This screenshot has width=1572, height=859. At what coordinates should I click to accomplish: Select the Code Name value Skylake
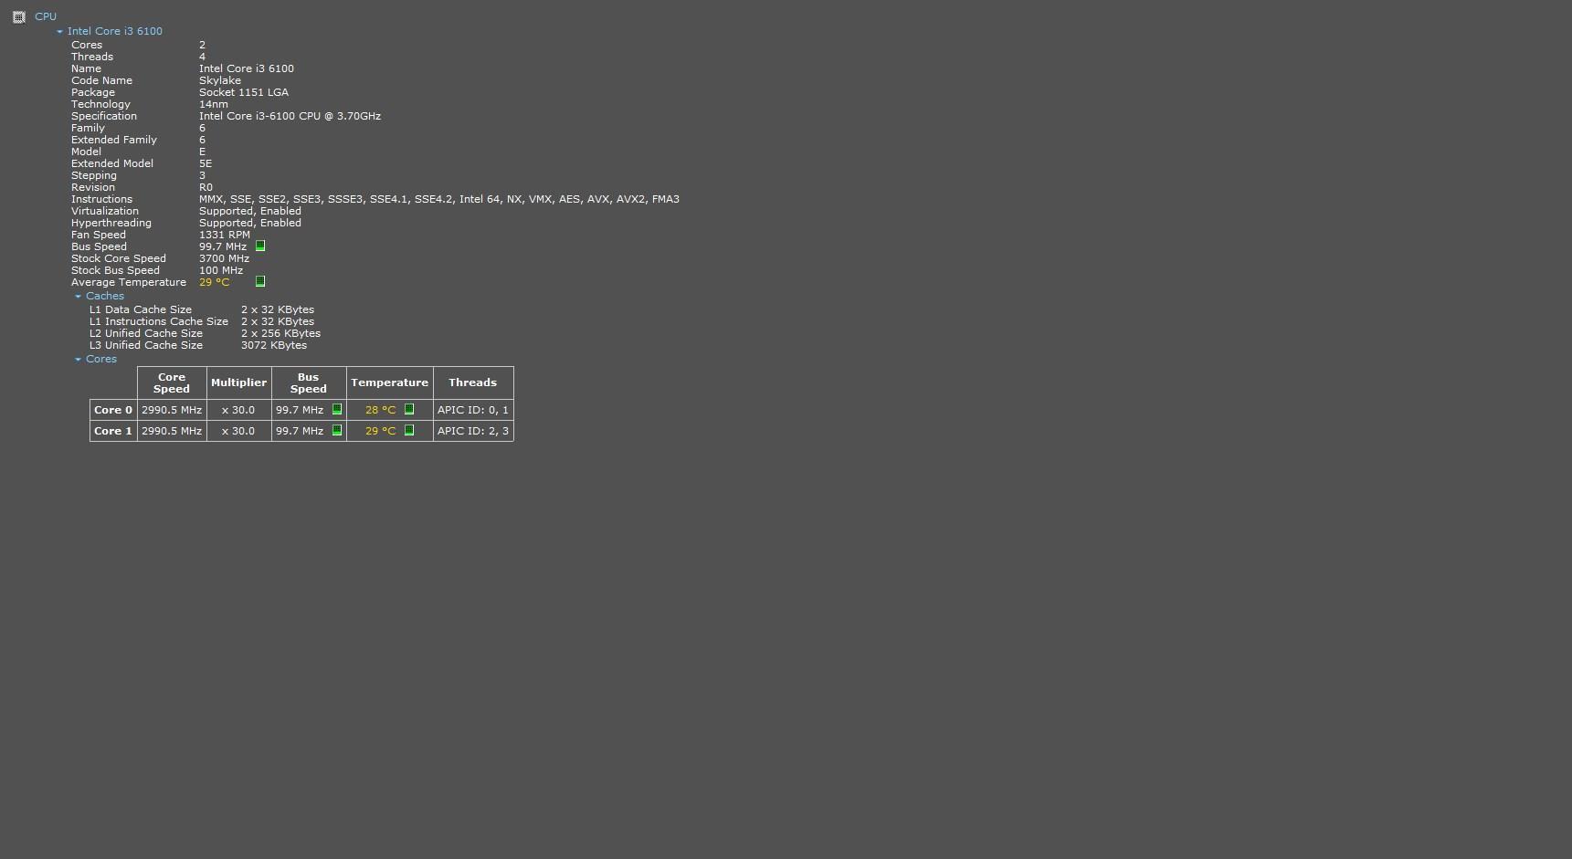(220, 80)
